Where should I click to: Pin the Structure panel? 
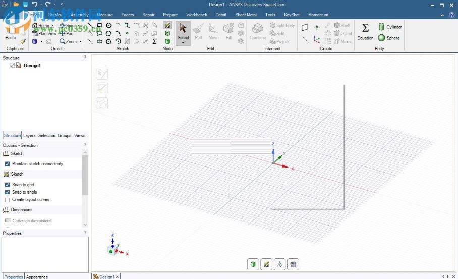point(85,57)
